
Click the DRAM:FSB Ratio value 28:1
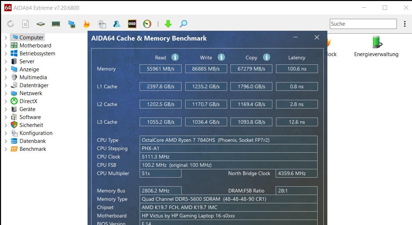pyautogui.click(x=297, y=191)
